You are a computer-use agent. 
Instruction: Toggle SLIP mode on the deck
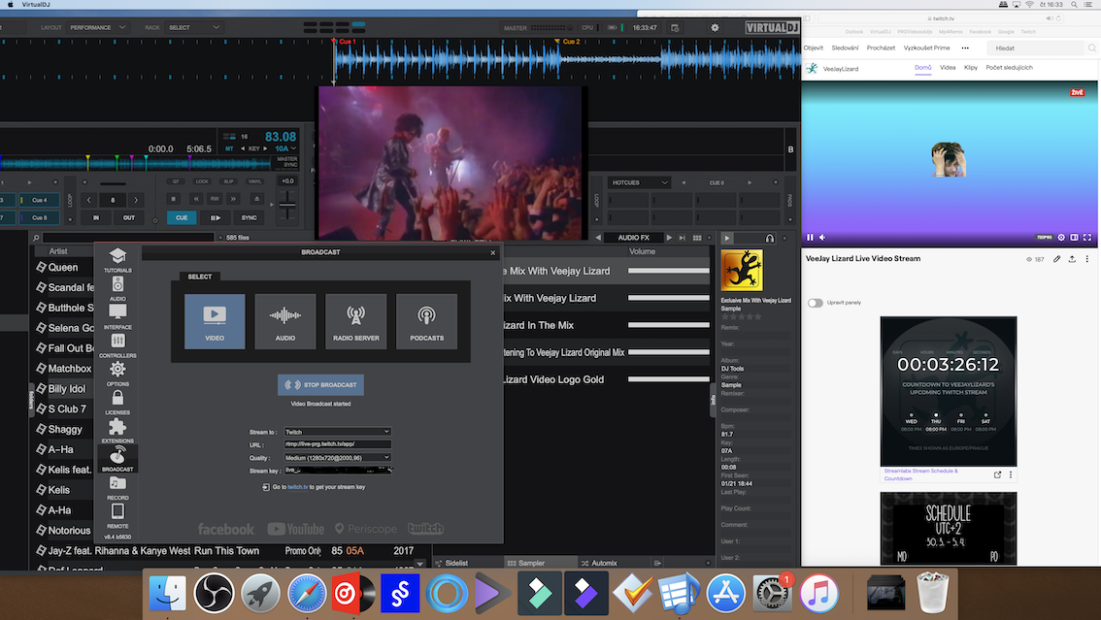tap(228, 181)
